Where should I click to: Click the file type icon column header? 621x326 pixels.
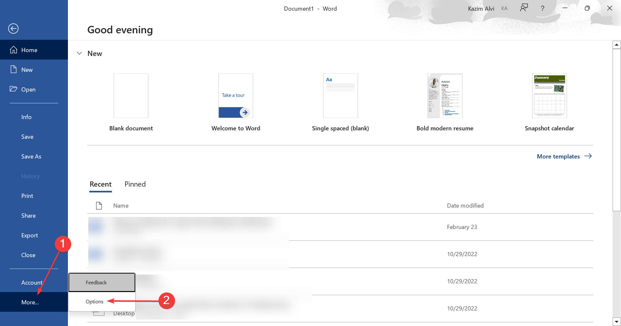(99, 206)
